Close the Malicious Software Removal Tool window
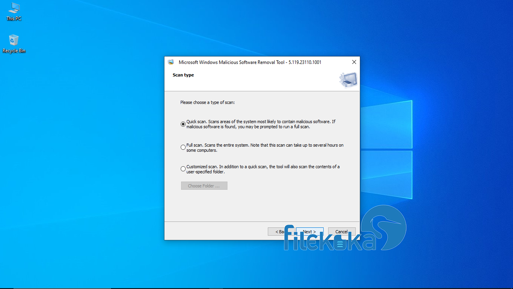The width and height of the screenshot is (513, 289). (x=354, y=62)
